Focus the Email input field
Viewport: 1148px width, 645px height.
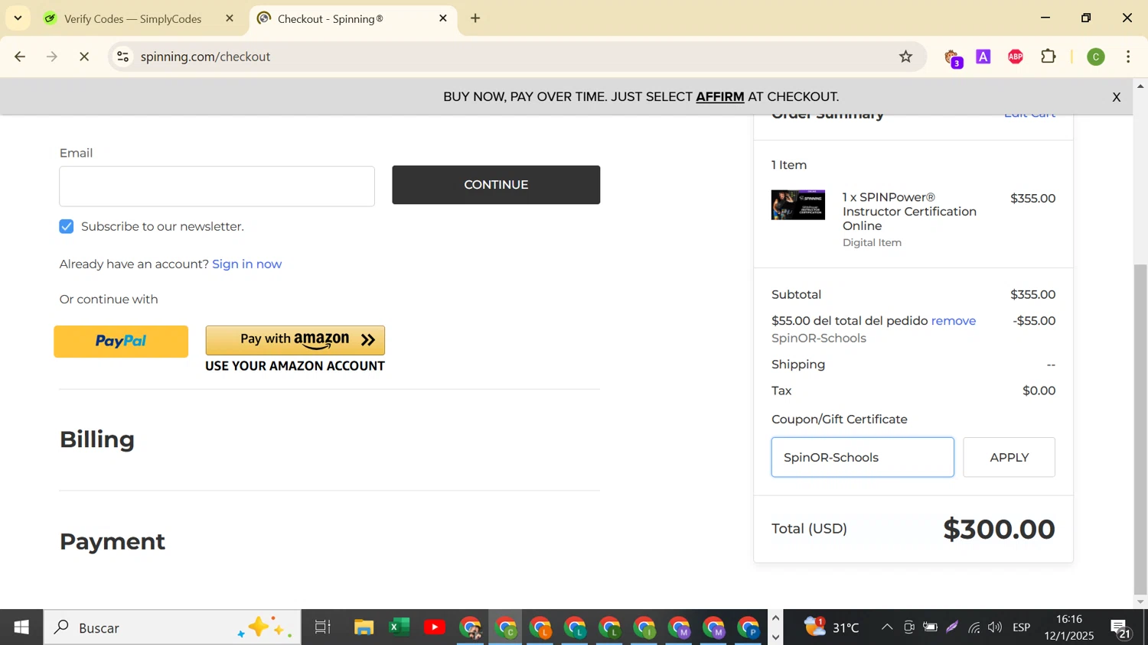pos(217,186)
